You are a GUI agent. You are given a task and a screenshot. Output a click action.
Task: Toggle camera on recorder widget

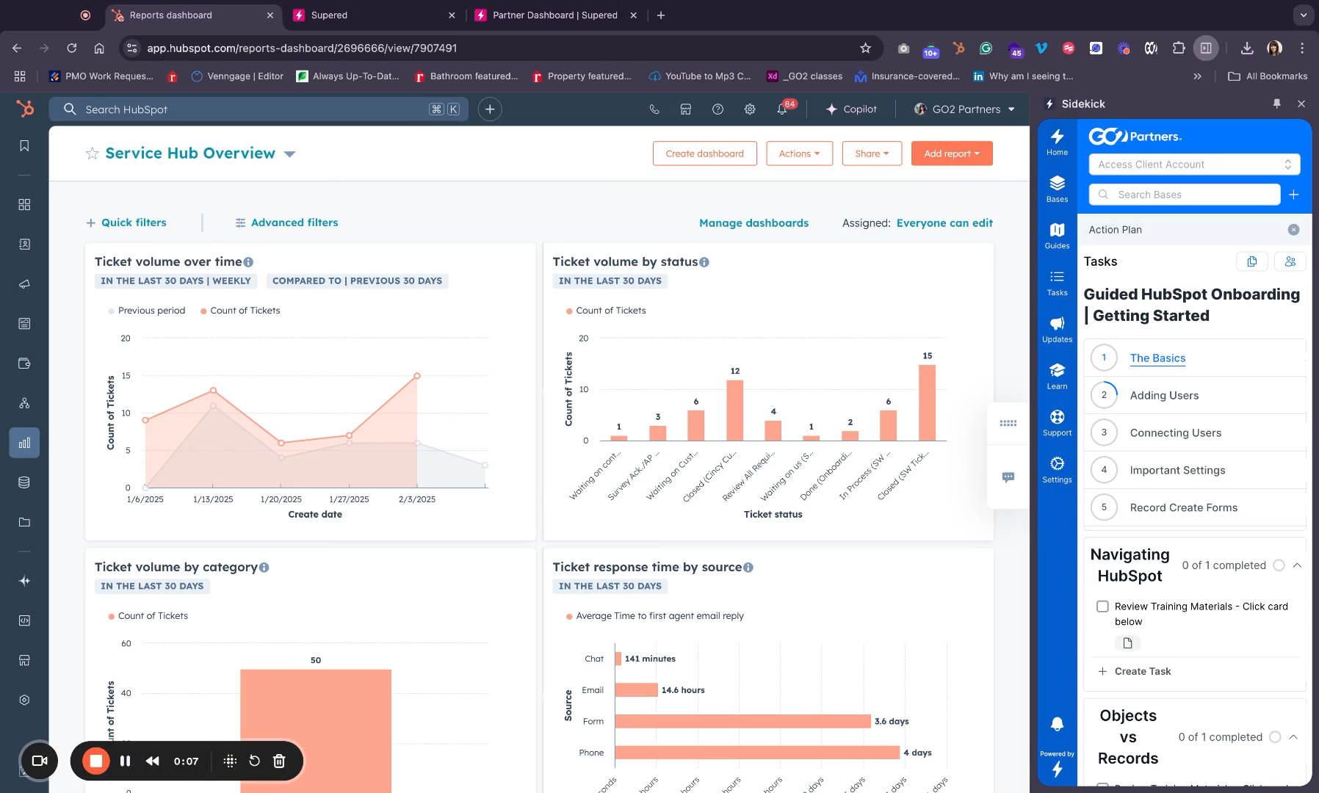[40, 761]
